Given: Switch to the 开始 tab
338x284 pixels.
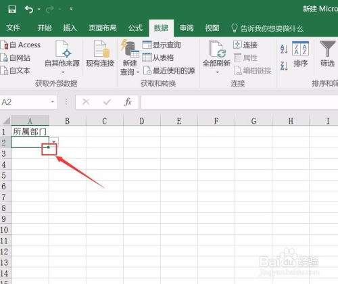Looking at the screenshot, I should (45, 28).
